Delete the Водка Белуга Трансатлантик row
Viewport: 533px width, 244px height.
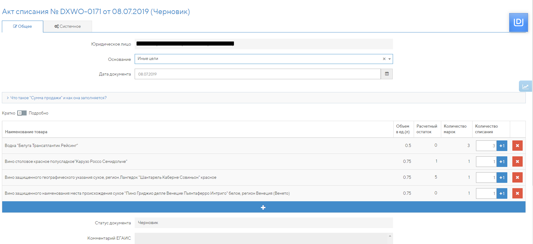517,146
